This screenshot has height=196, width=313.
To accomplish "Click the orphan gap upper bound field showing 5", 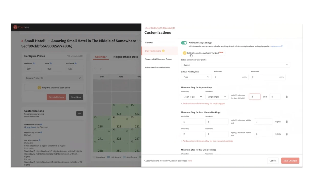I will coord(275,97).
